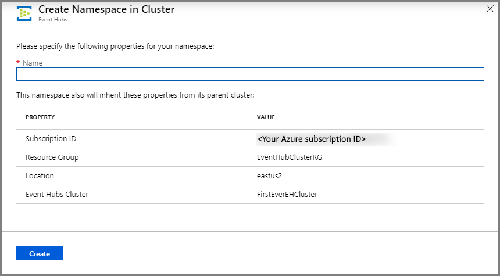500x276 pixels.
Task: Click the Name text input field
Action: pyautogui.click(x=250, y=74)
